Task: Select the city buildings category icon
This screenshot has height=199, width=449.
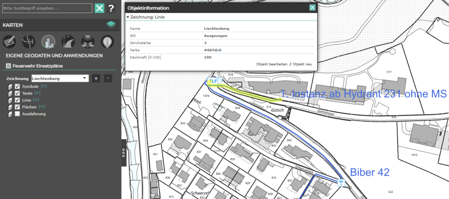Action: [x=48, y=42]
